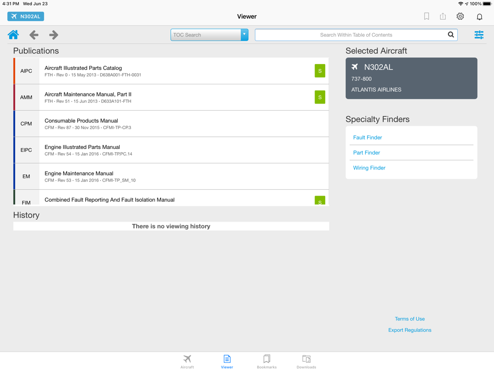Viewport: 494px width, 370px height.
Task: Click the search magnifier in the TOC search field
Action: click(x=451, y=35)
